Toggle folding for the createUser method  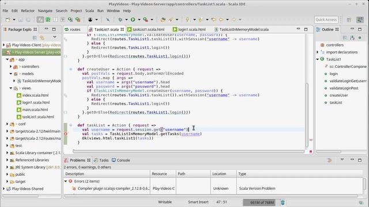click(x=71, y=69)
